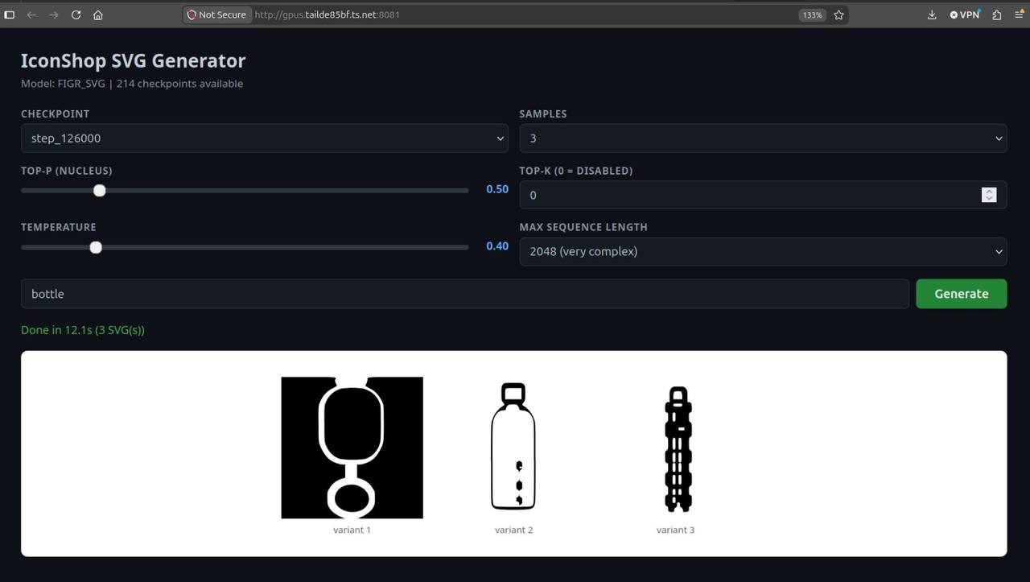Go forward using browser forward arrow

click(53, 14)
